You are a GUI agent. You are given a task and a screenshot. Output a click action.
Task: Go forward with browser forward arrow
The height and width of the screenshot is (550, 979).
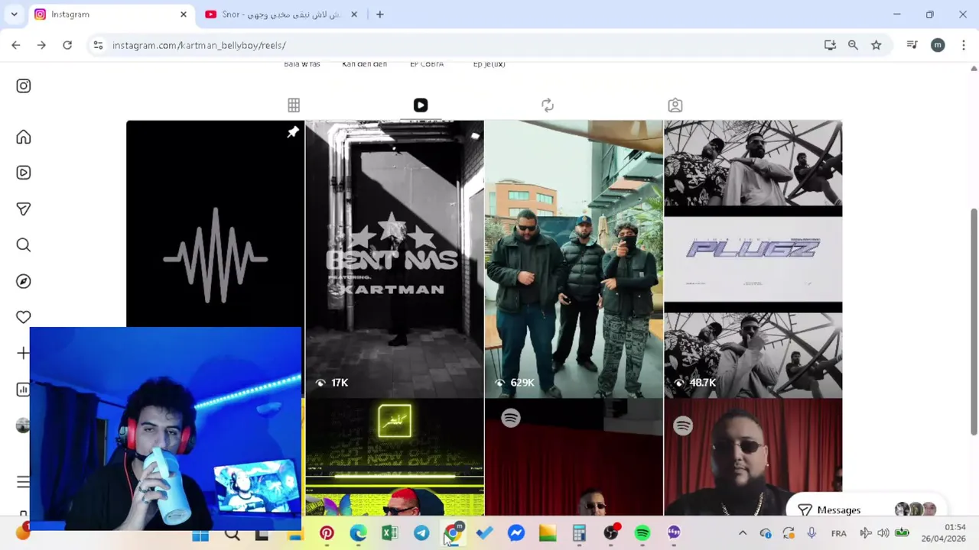41,46
